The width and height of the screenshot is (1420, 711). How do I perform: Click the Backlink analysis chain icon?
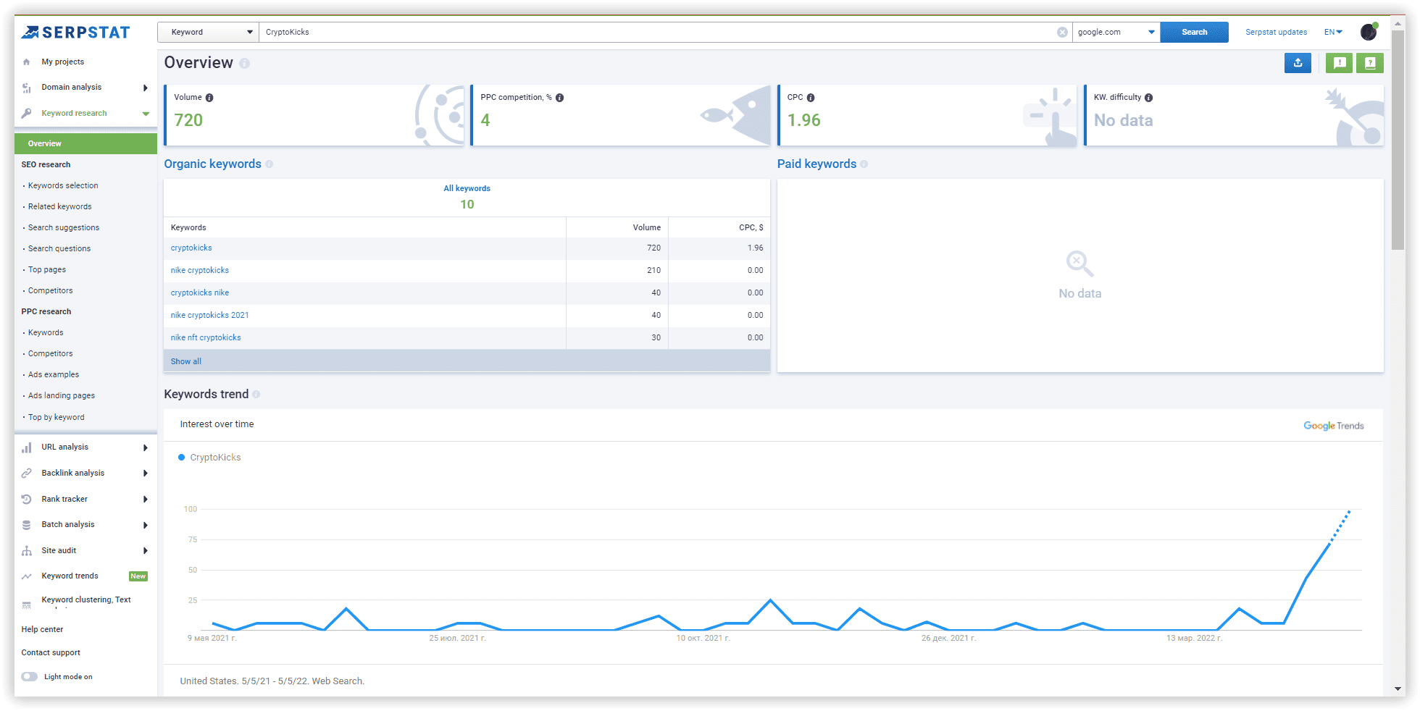coord(27,474)
